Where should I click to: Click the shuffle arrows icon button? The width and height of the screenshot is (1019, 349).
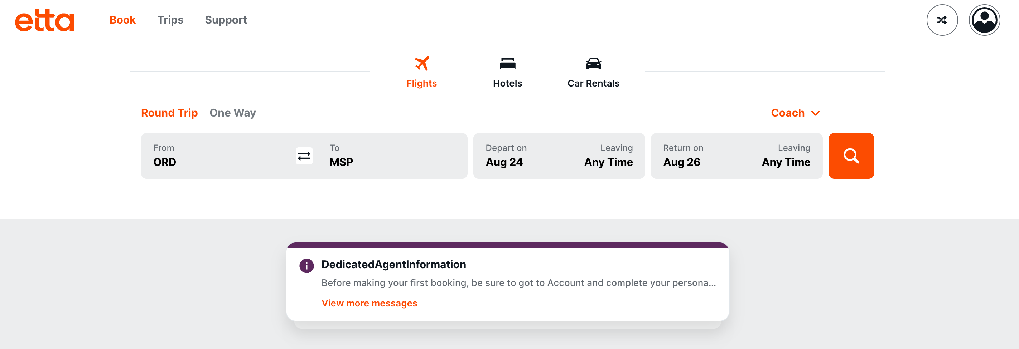coord(941,20)
